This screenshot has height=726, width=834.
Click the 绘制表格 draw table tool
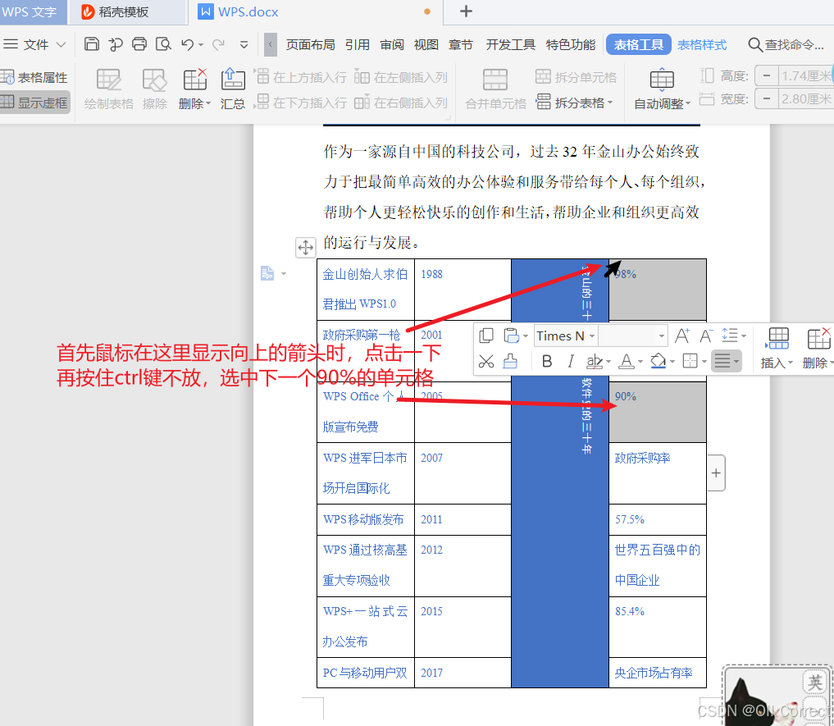pos(108,89)
